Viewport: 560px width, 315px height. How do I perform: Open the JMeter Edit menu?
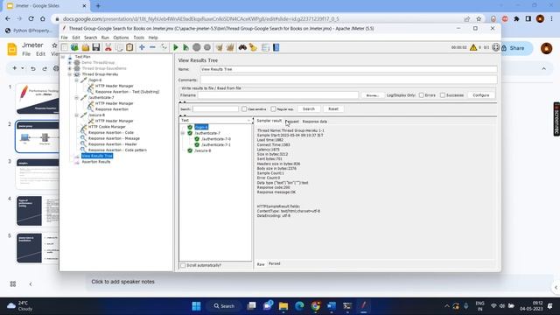[x=76, y=38]
